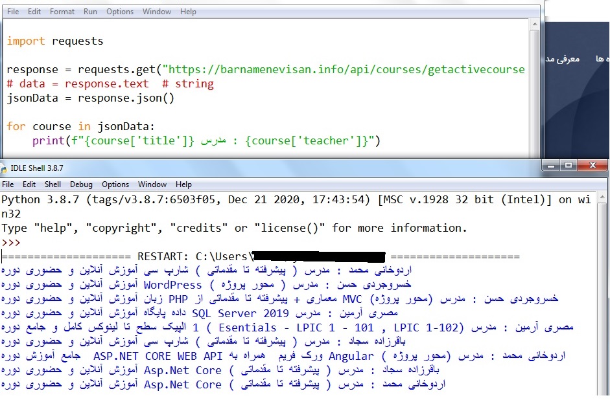Viewport: 610px width, 400px height.
Task: Open the IDLE Shell Window menu
Action: click(152, 184)
